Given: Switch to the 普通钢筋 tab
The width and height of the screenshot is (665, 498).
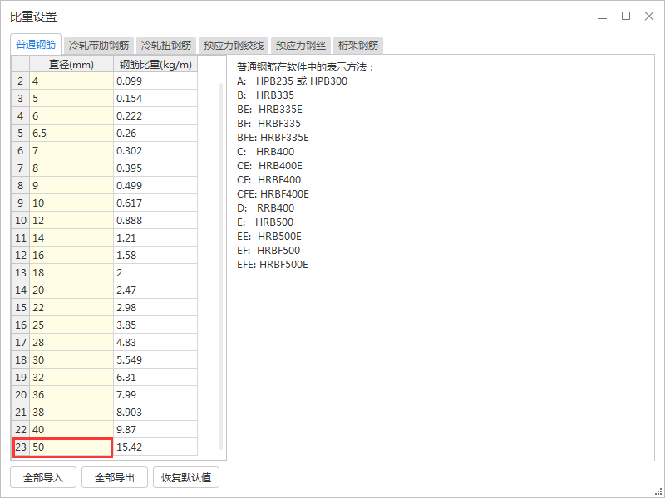Looking at the screenshot, I should coord(36,45).
